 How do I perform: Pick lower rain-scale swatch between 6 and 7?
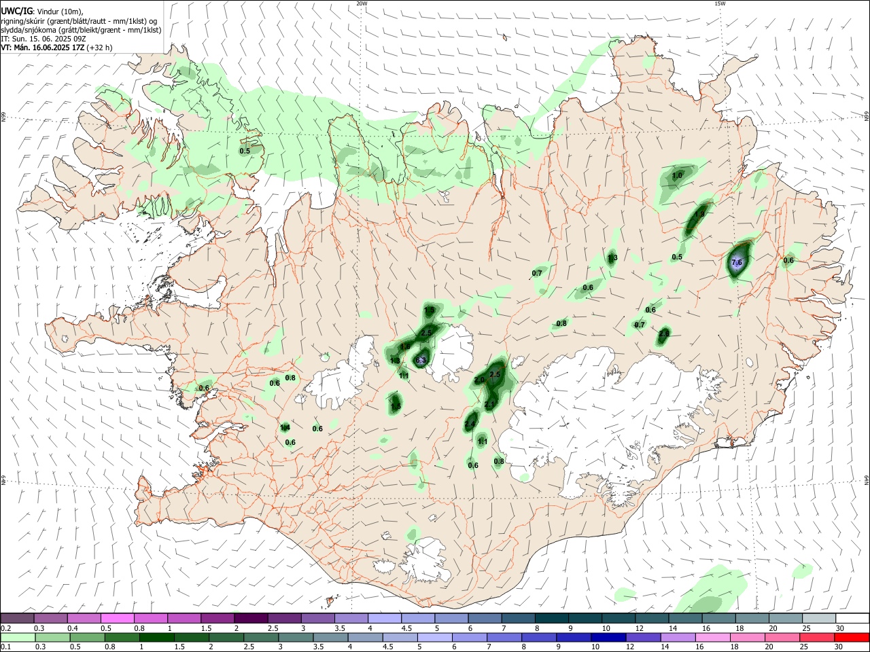(469, 638)
